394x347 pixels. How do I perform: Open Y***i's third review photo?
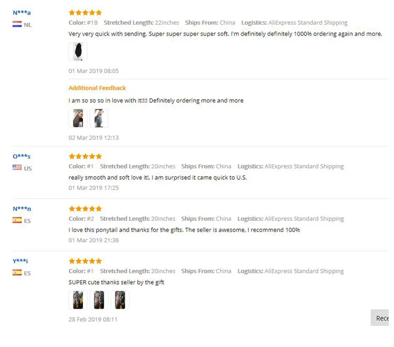(120, 300)
